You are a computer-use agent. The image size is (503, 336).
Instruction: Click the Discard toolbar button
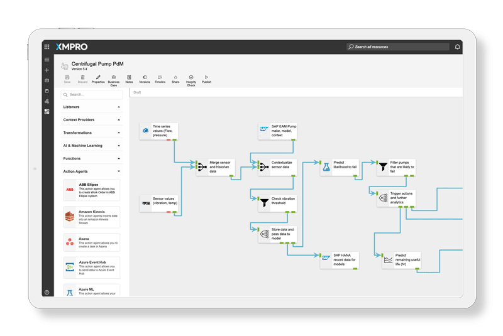[82, 79]
